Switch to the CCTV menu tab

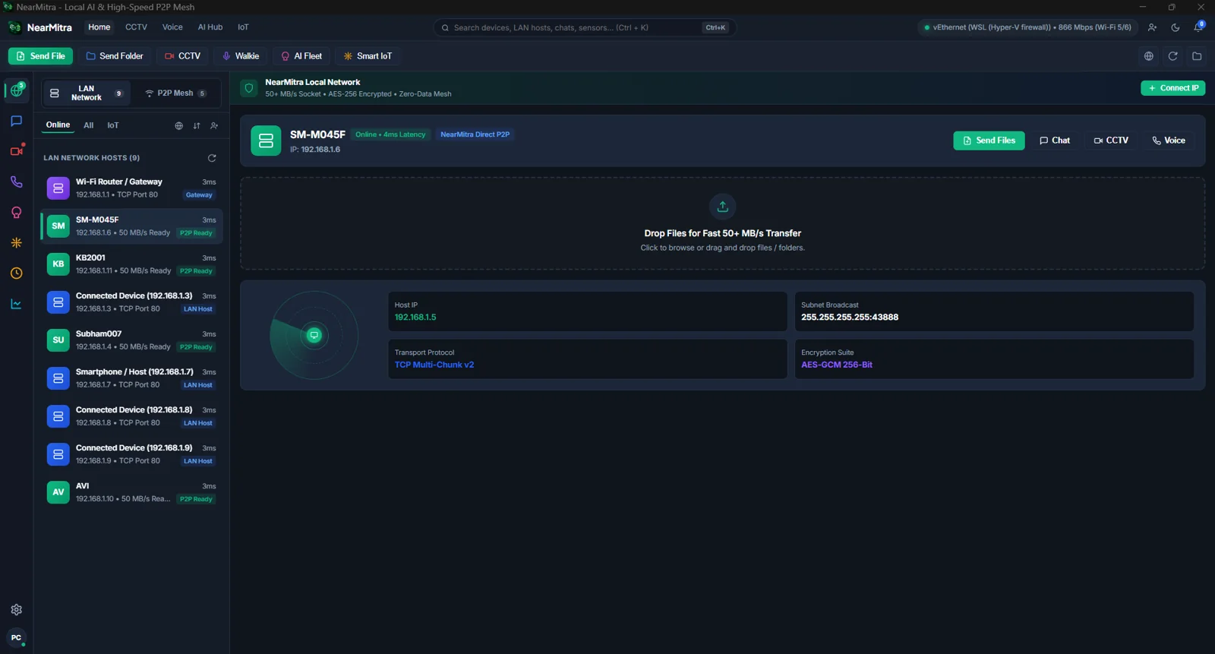coord(136,27)
